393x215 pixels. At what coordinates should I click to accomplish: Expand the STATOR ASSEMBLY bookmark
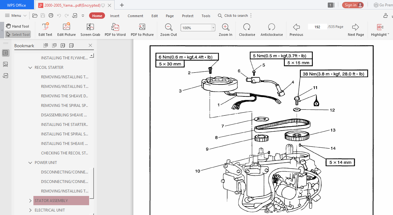30,201
